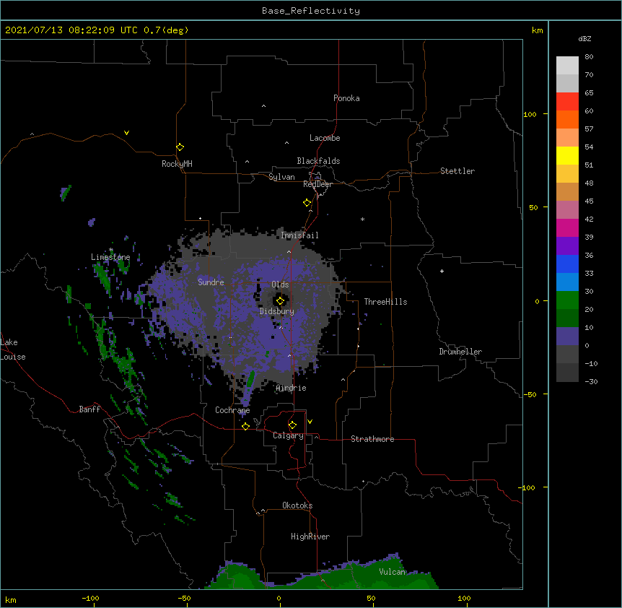Image resolution: width=622 pixels, height=608 pixels.
Task: Click the white asterisk marker east of Innisfail
Action: point(362,219)
